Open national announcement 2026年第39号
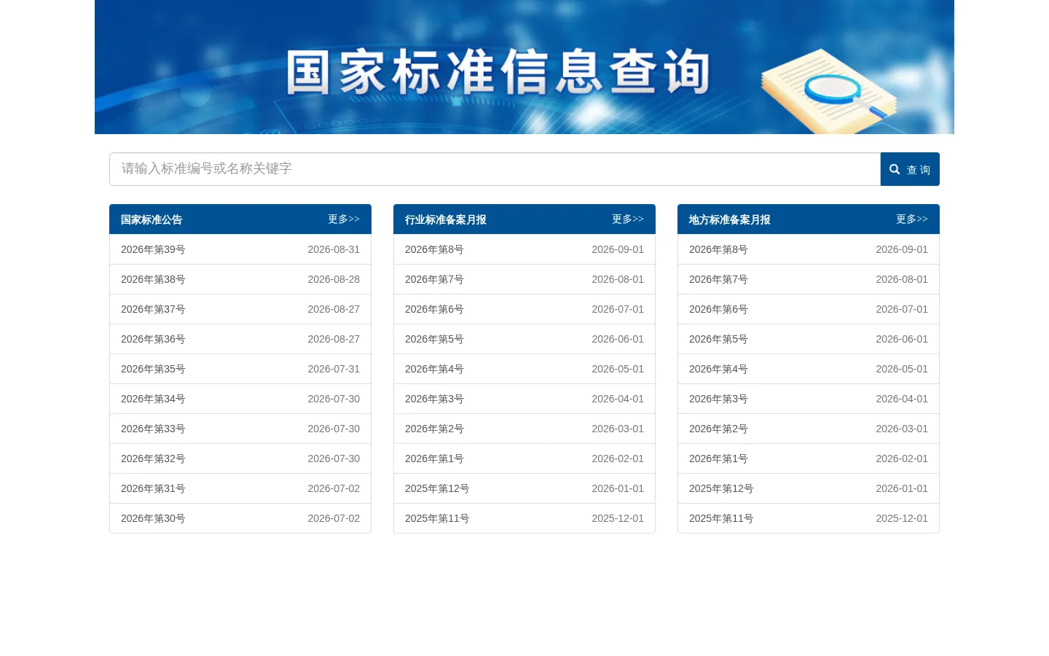This screenshot has height=656, width=1049. [x=153, y=249]
